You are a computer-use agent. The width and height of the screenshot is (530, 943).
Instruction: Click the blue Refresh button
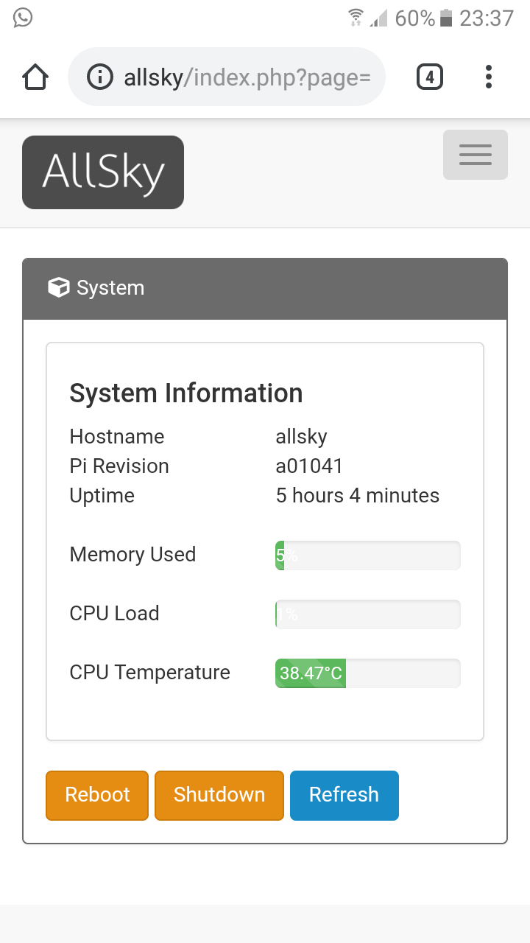(344, 795)
